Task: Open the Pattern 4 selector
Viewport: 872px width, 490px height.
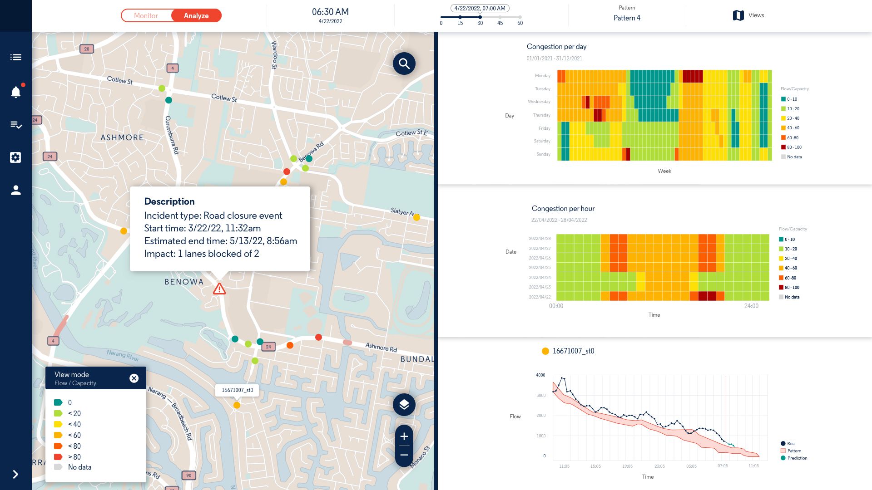Action: 627,18
